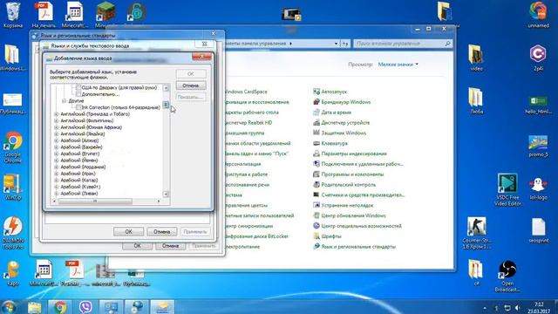Select the video folder on desktop
Image resolution: width=558 pixels, height=314 pixels.
476,58
